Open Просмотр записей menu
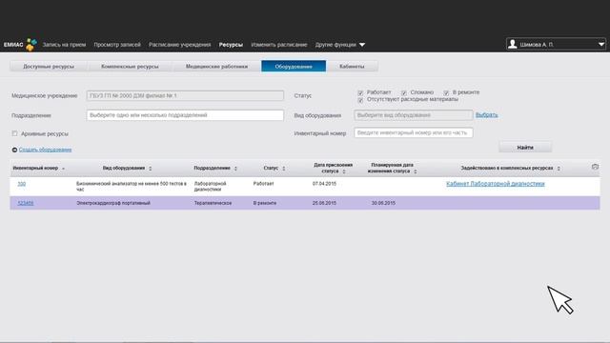This screenshot has width=610, height=343. pyautogui.click(x=117, y=45)
